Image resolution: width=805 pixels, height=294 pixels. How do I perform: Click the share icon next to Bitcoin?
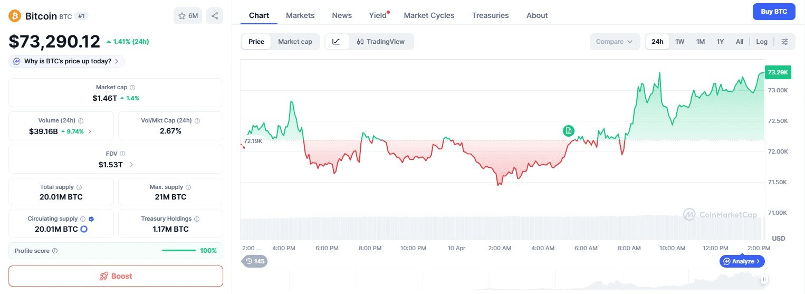(215, 16)
